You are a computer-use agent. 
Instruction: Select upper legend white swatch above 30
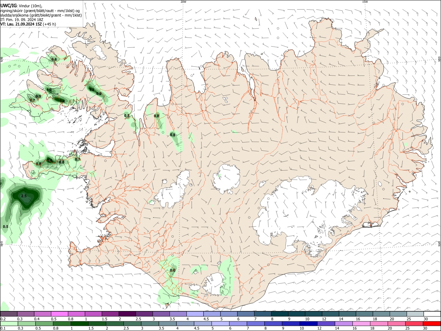pos(432,314)
